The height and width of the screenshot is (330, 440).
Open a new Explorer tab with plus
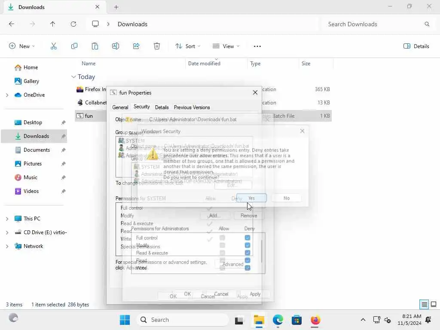pyautogui.click(x=116, y=7)
